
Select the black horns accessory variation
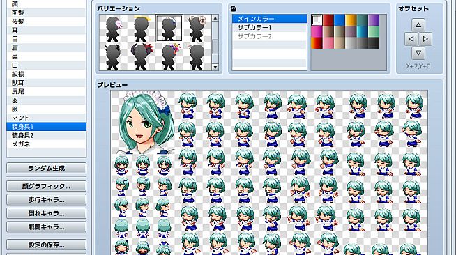(113, 56)
